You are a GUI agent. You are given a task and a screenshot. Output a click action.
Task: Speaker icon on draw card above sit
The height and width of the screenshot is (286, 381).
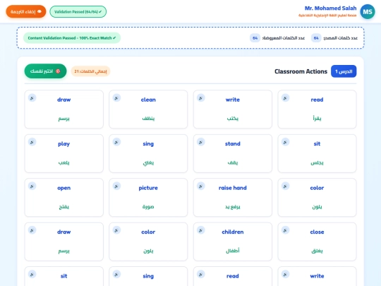32,230
